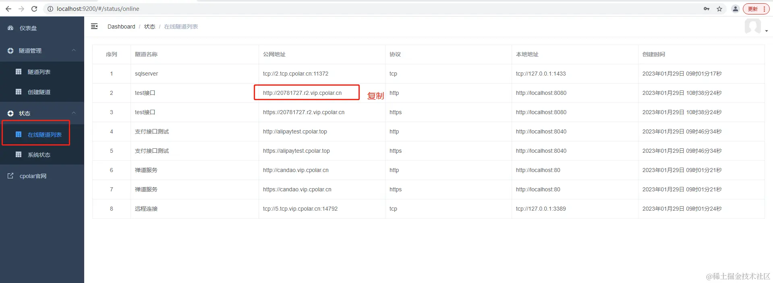
Task: Click Dashboard breadcrumb link
Action: [121, 27]
